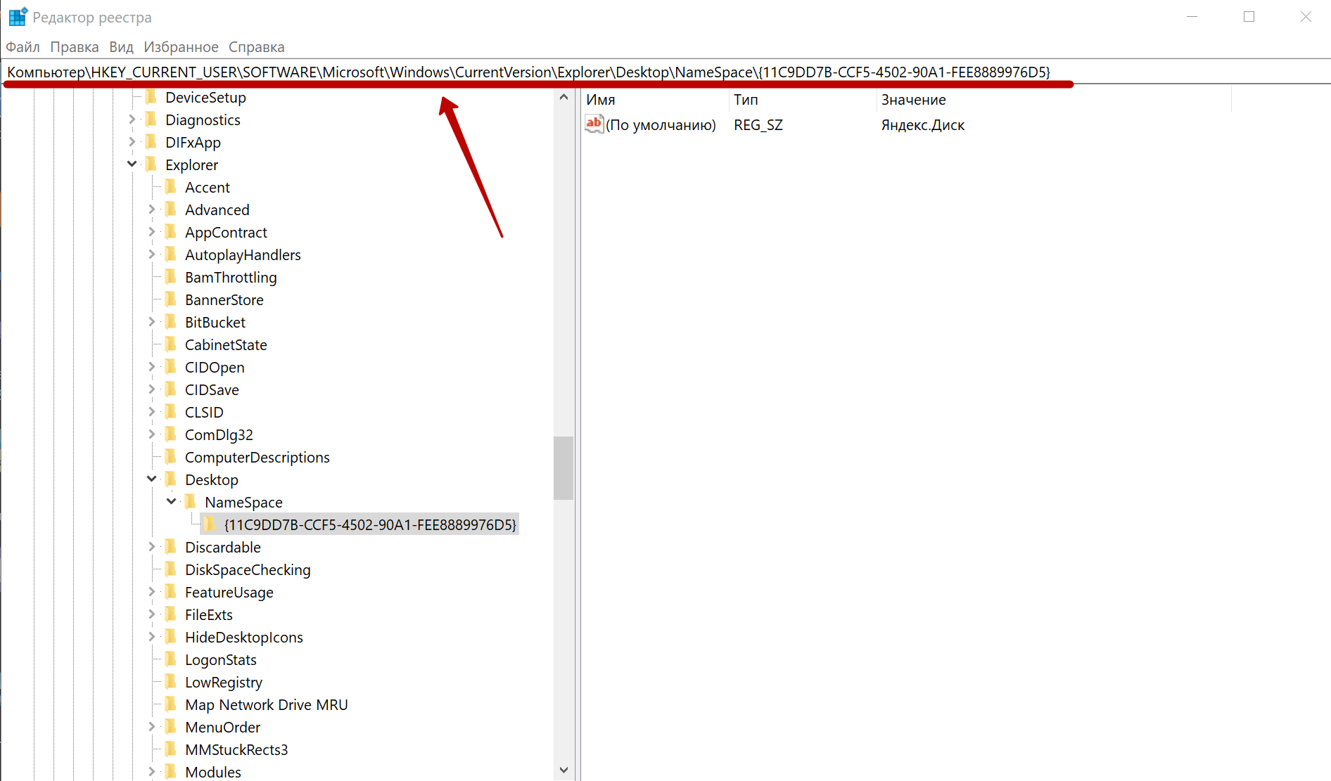Maximize the Registry Editor window
This screenshot has width=1331, height=781.
1249,16
